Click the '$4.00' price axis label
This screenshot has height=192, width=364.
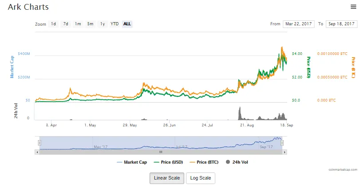coord(297,54)
